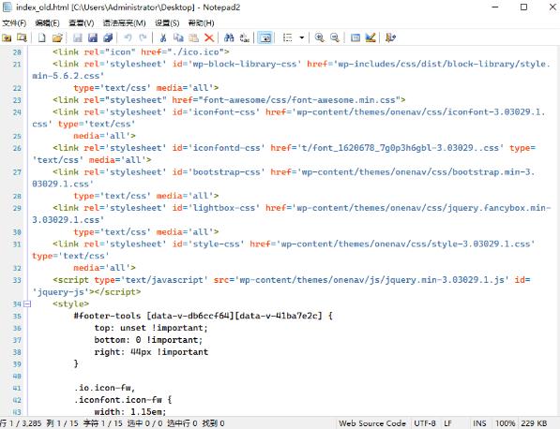Cut selection with scissors icon
Screen dimensions: 560x429
pyautogui.click(x=163, y=37)
